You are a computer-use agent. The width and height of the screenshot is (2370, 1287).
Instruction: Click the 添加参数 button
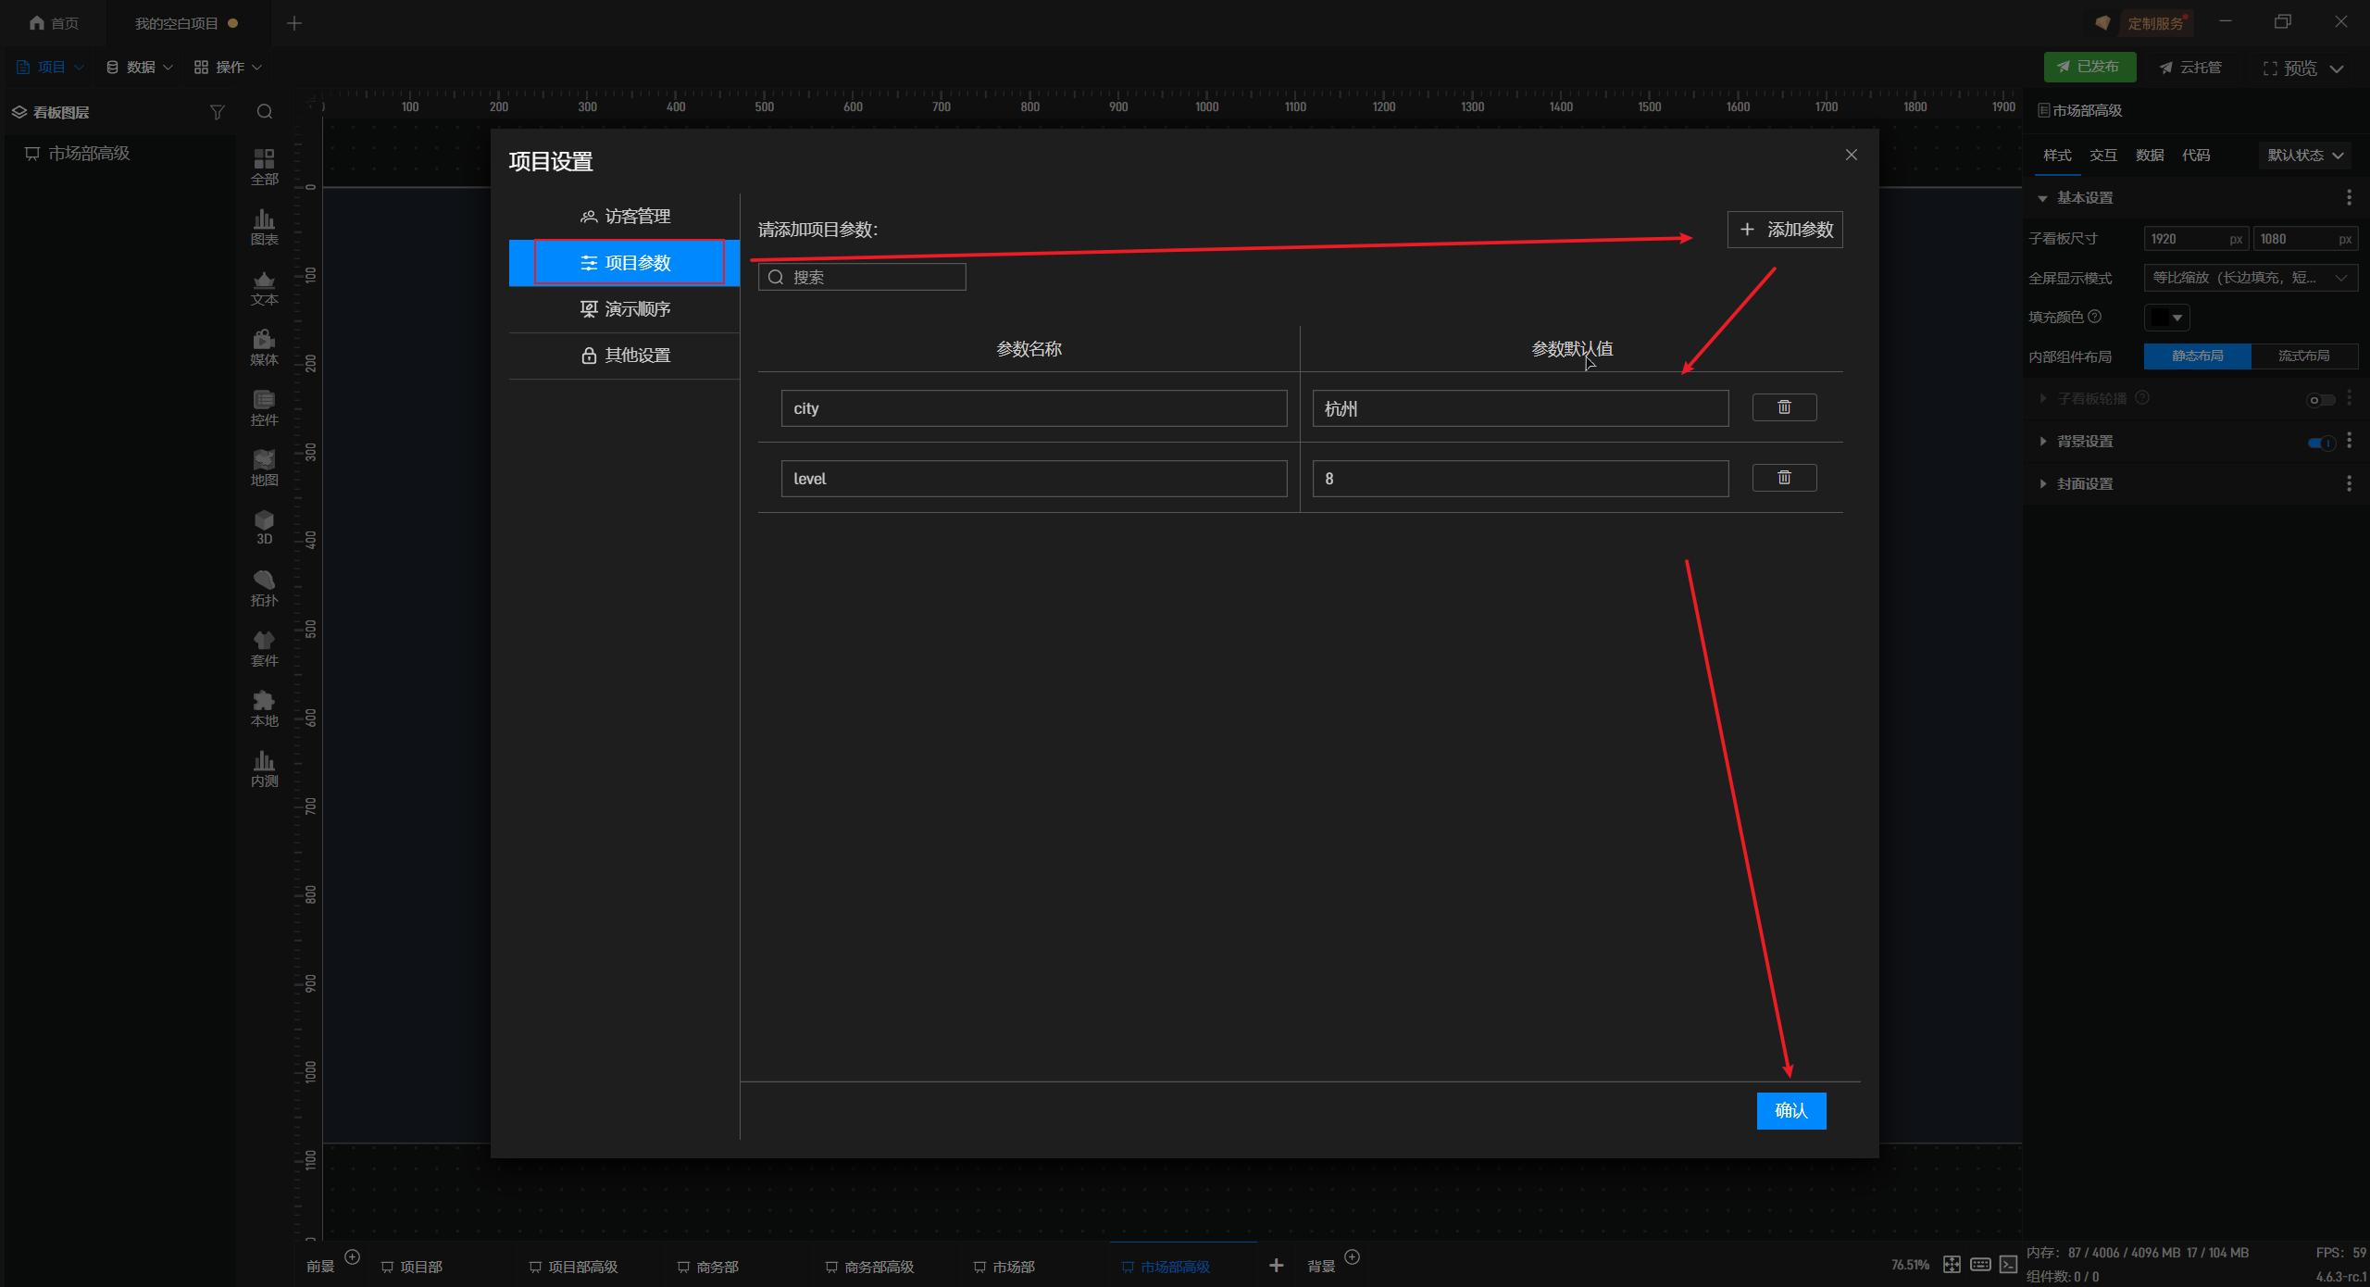[x=1784, y=230]
